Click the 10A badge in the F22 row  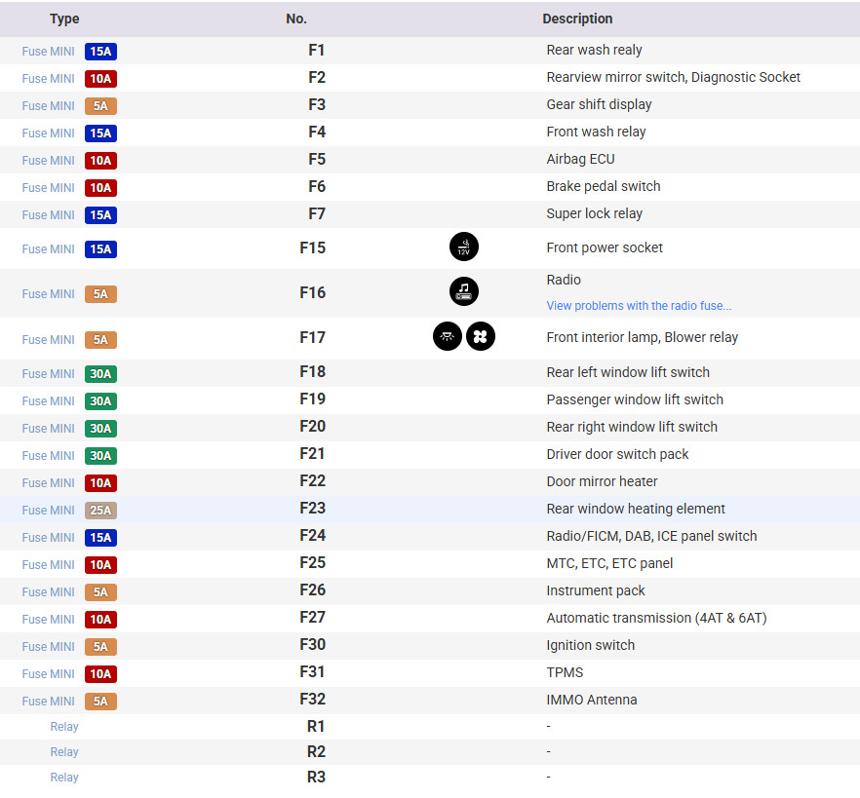click(x=101, y=483)
